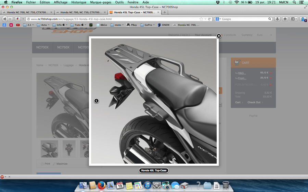Open System Preferences from the dock
This screenshot has width=308, height=192.
[x=157, y=186]
